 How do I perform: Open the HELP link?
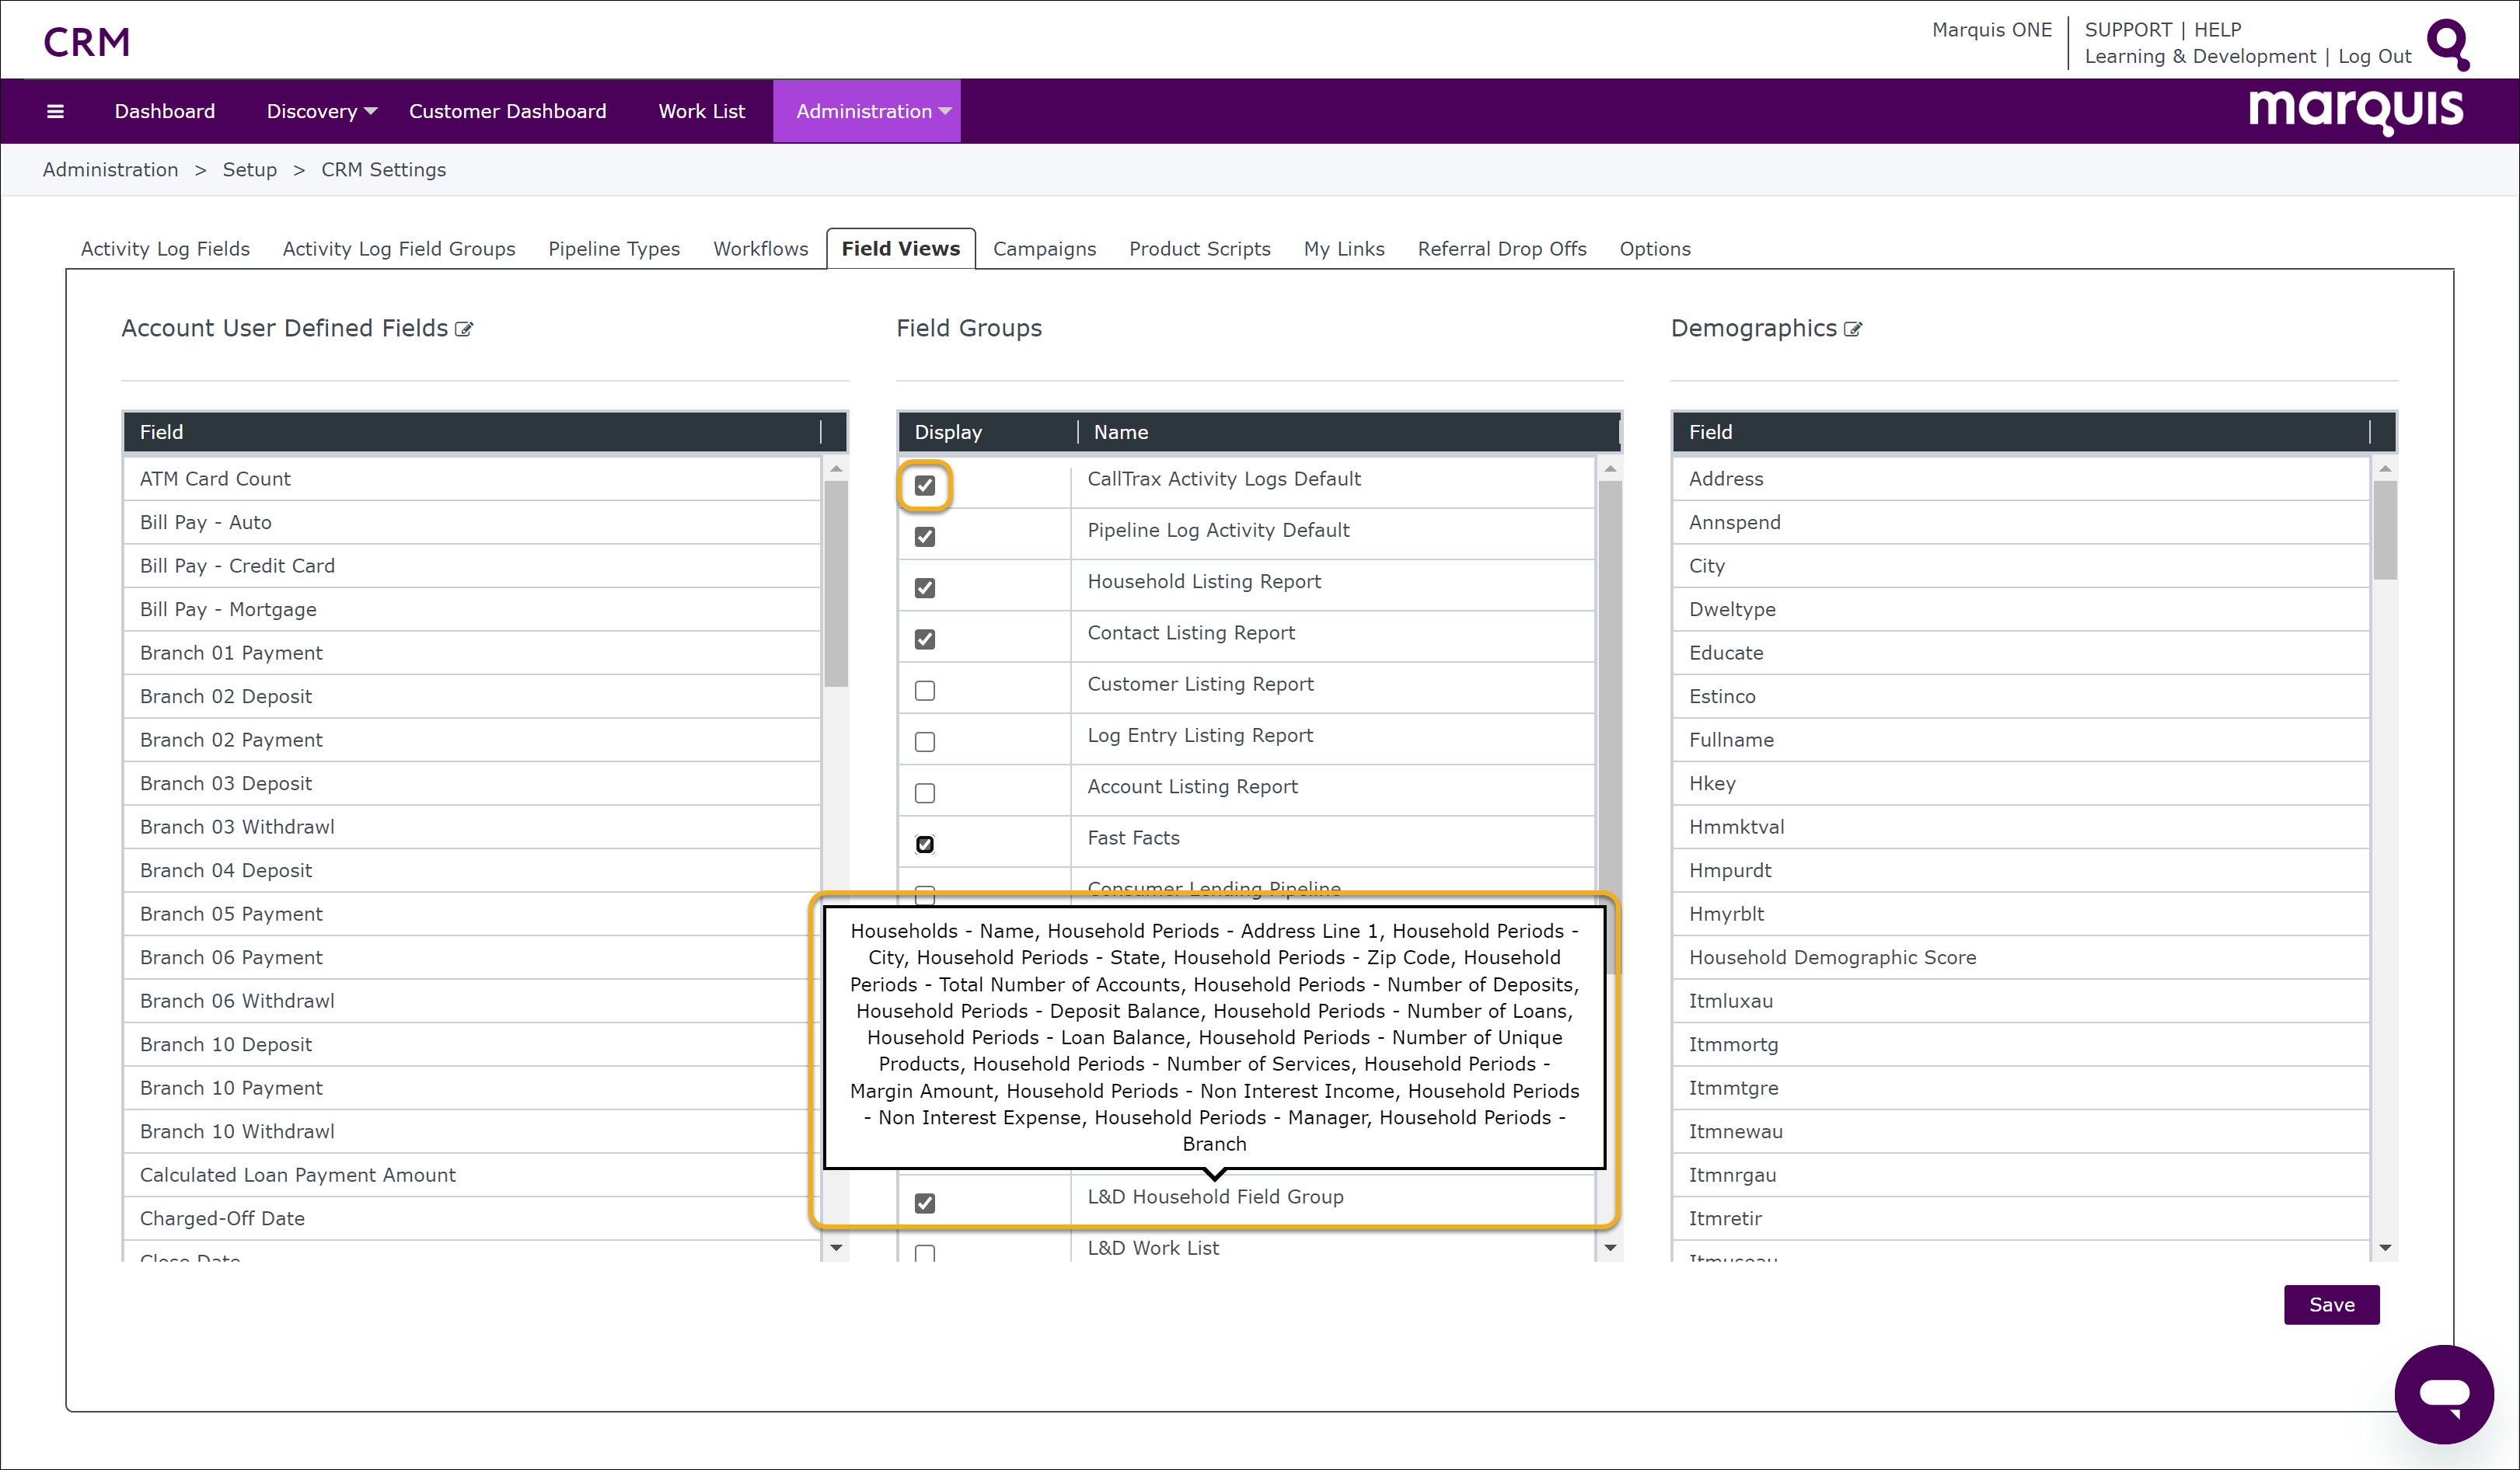tap(2217, 29)
